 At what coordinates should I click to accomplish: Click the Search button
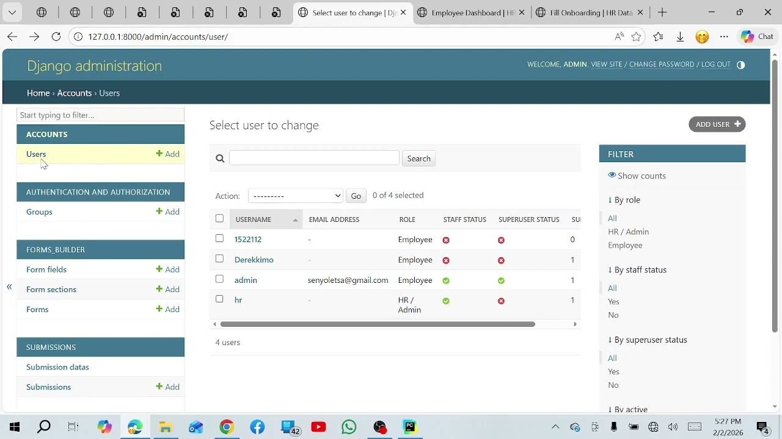[x=419, y=159]
